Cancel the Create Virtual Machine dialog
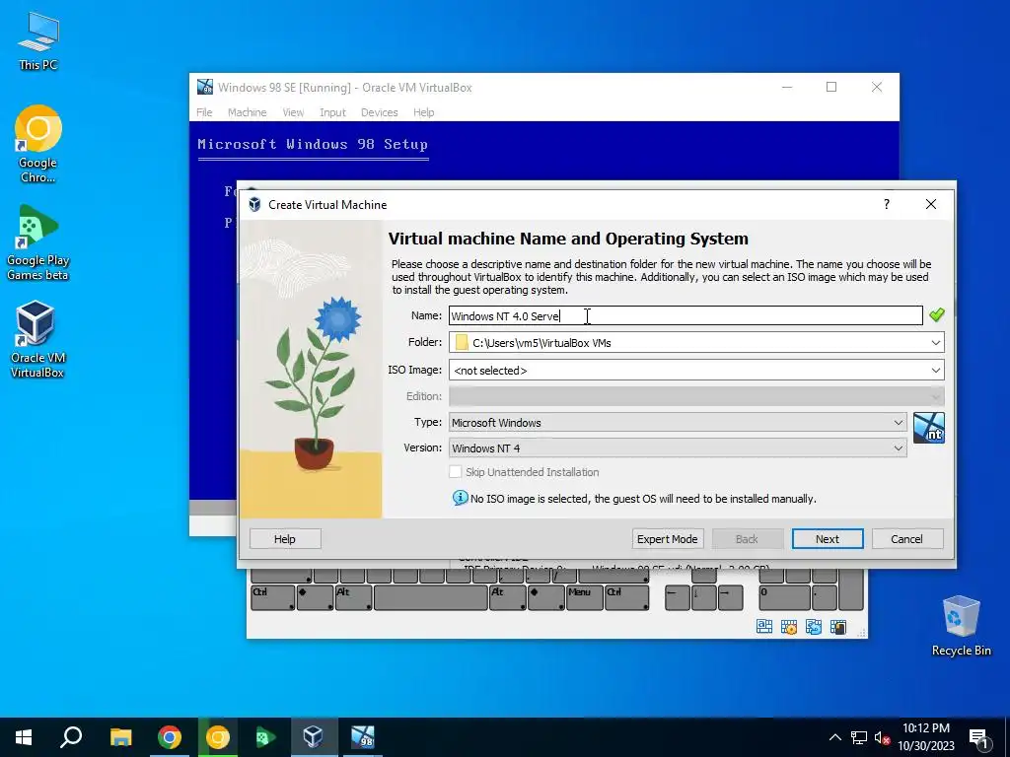1010x757 pixels. [x=907, y=539]
